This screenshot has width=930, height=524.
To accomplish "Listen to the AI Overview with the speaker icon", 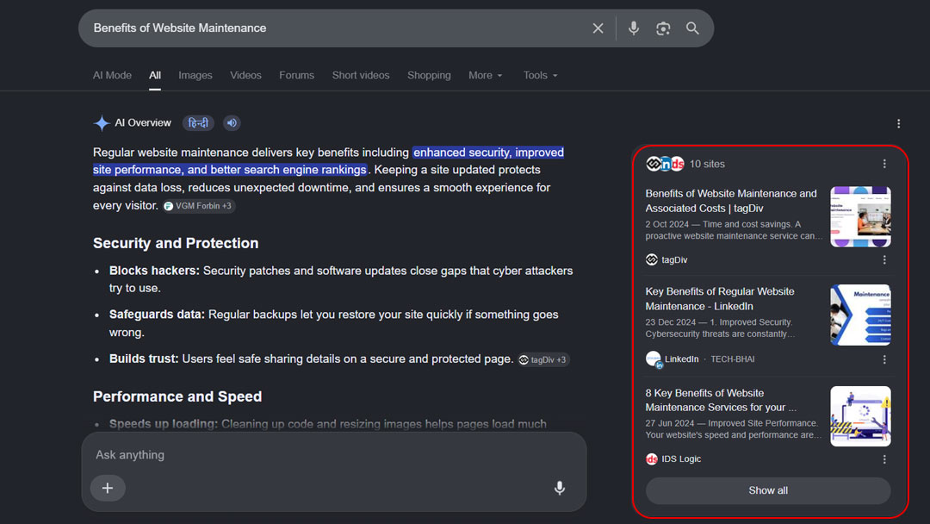I will tap(232, 123).
